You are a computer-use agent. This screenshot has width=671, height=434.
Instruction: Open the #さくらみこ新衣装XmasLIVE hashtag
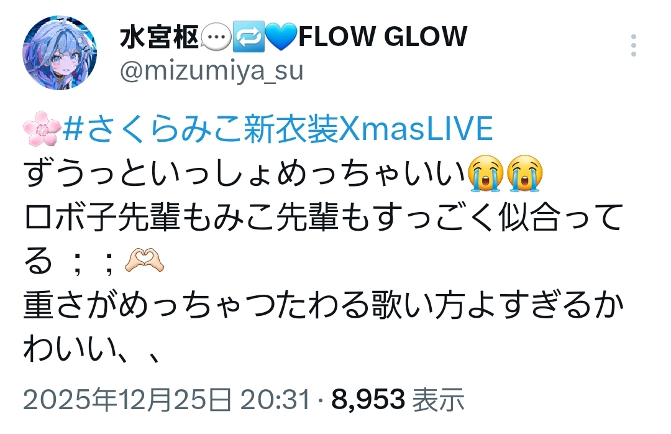click(x=278, y=129)
